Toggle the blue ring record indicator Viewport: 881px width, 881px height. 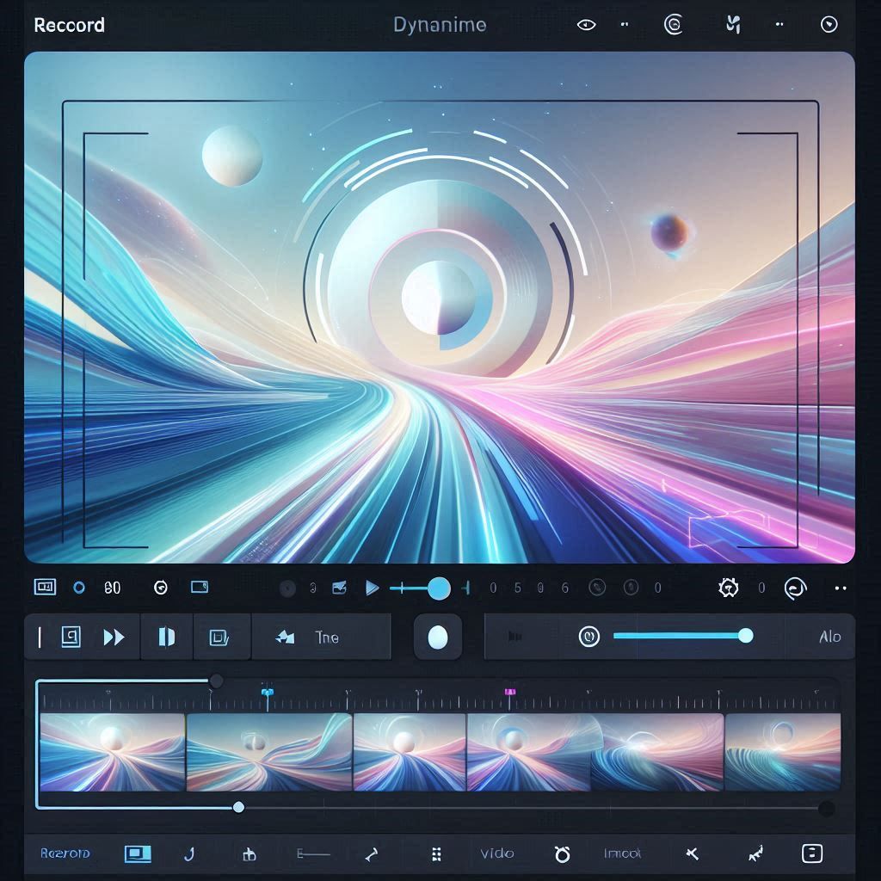pyautogui.click(x=79, y=588)
